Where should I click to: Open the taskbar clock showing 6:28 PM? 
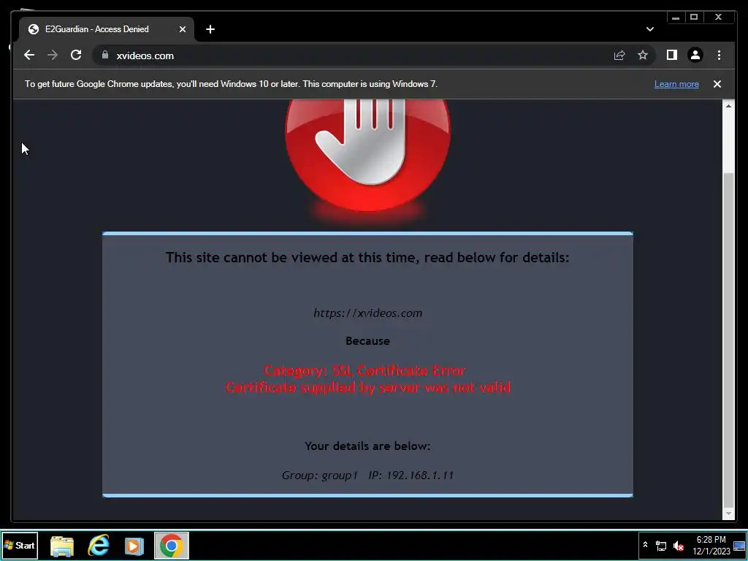point(711,545)
